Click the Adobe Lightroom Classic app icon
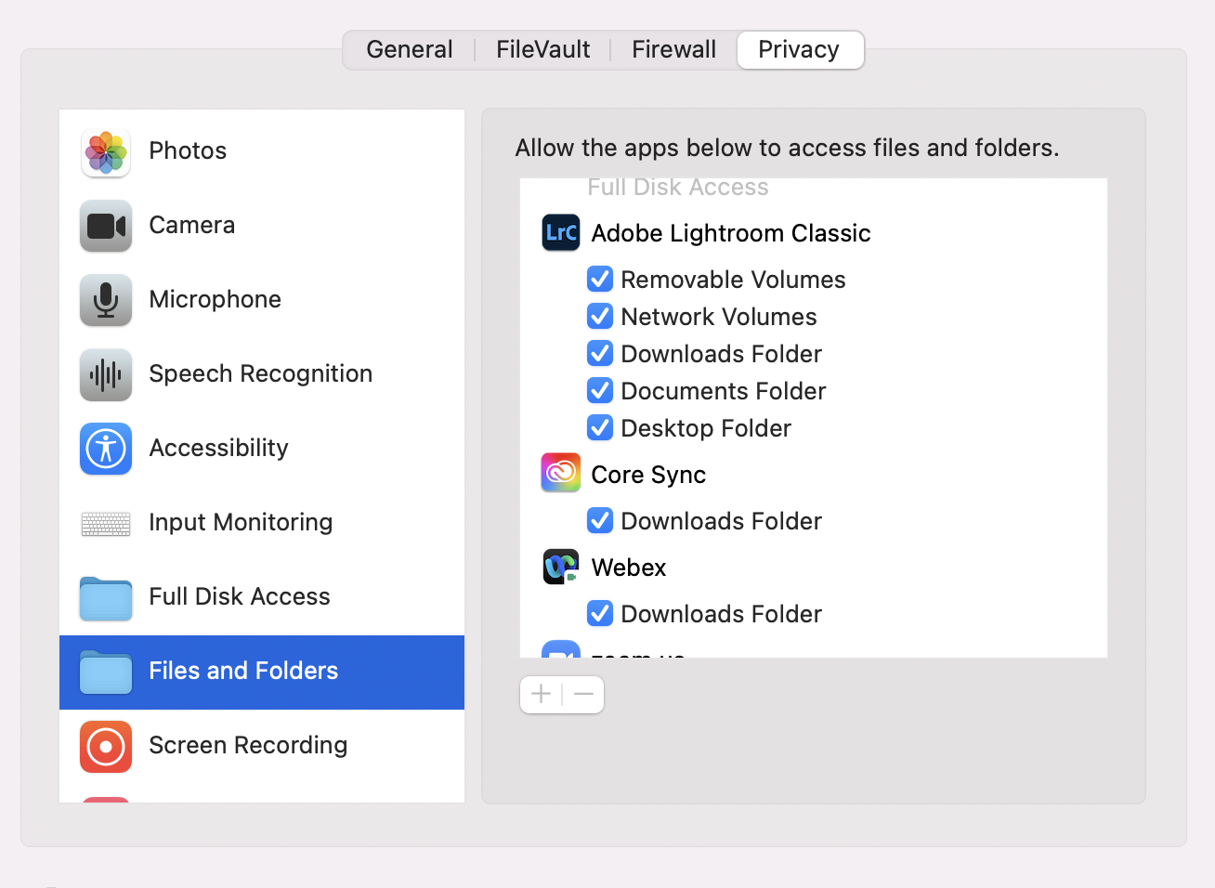The height and width of the screenshot is (888, 1215). (x=560, y=233)
